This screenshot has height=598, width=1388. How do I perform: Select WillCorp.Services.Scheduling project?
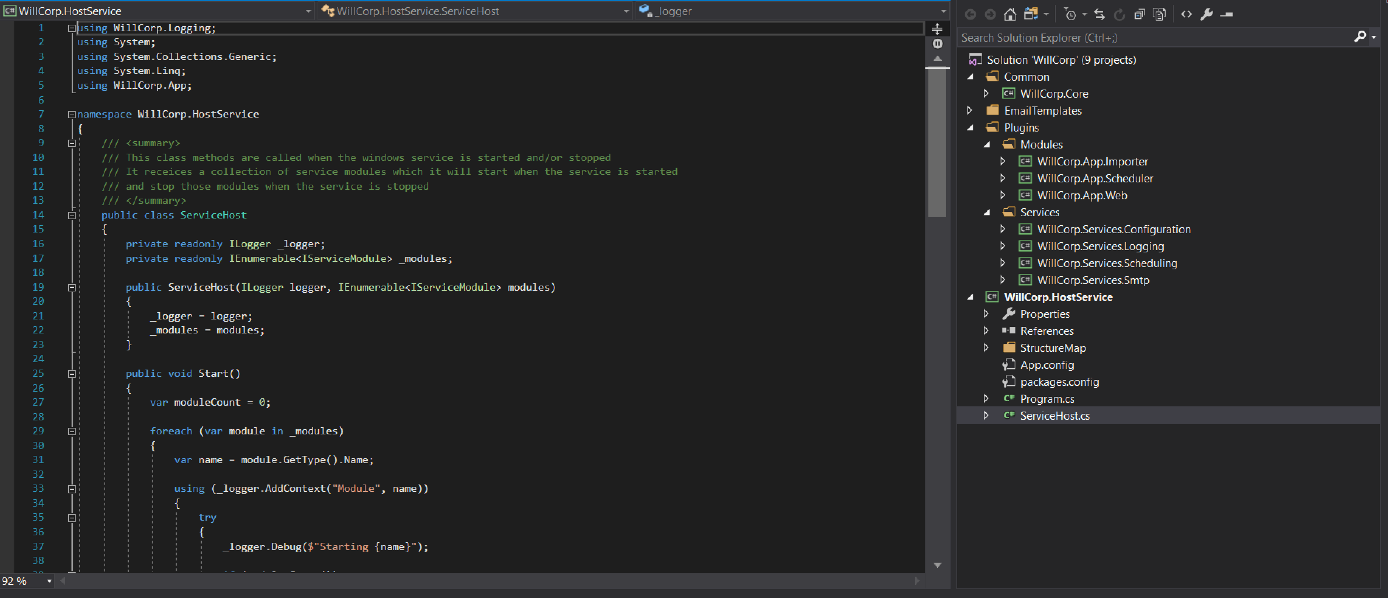pos(1107,263)
